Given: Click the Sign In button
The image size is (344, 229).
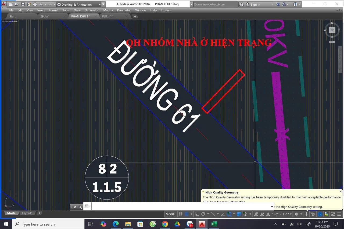Looking at the screenshot, I should 255,5.
